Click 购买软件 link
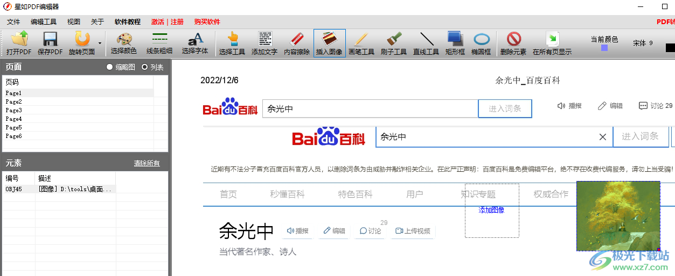Image resolution: width=675 pixels, height=276 pixels. 207,22
